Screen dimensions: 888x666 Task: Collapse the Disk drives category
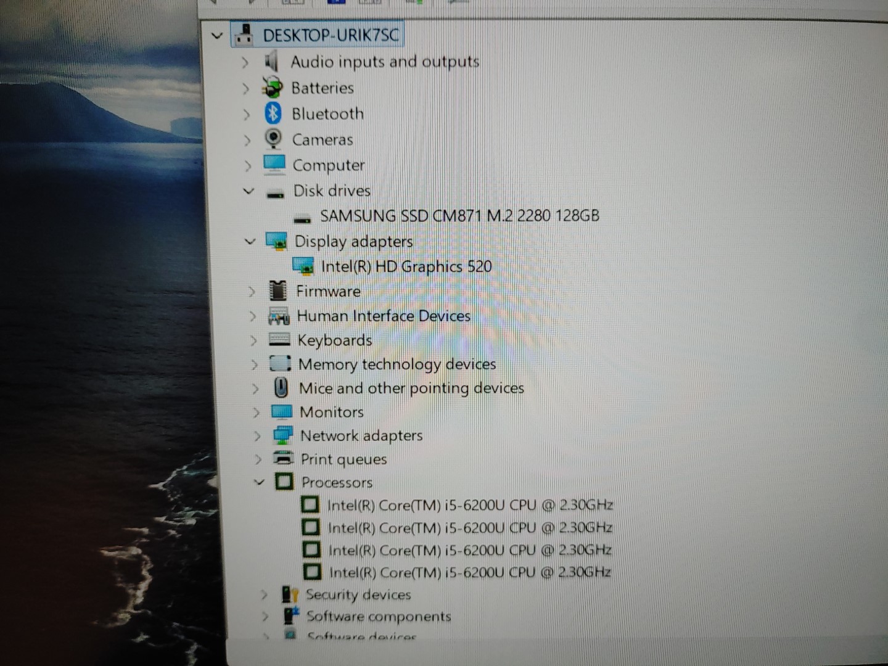[249, 191]
